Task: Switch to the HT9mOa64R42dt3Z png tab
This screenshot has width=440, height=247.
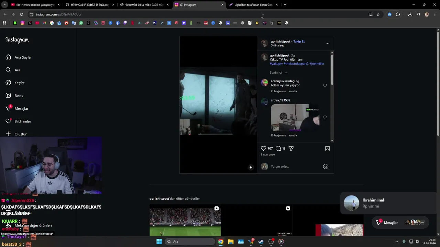Action: [x=90, y=5]
